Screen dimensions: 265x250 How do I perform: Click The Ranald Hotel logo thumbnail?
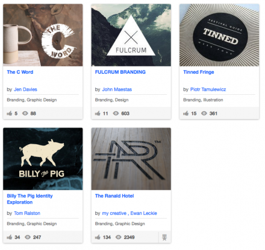pyautogui.click(x=131, y=159)
